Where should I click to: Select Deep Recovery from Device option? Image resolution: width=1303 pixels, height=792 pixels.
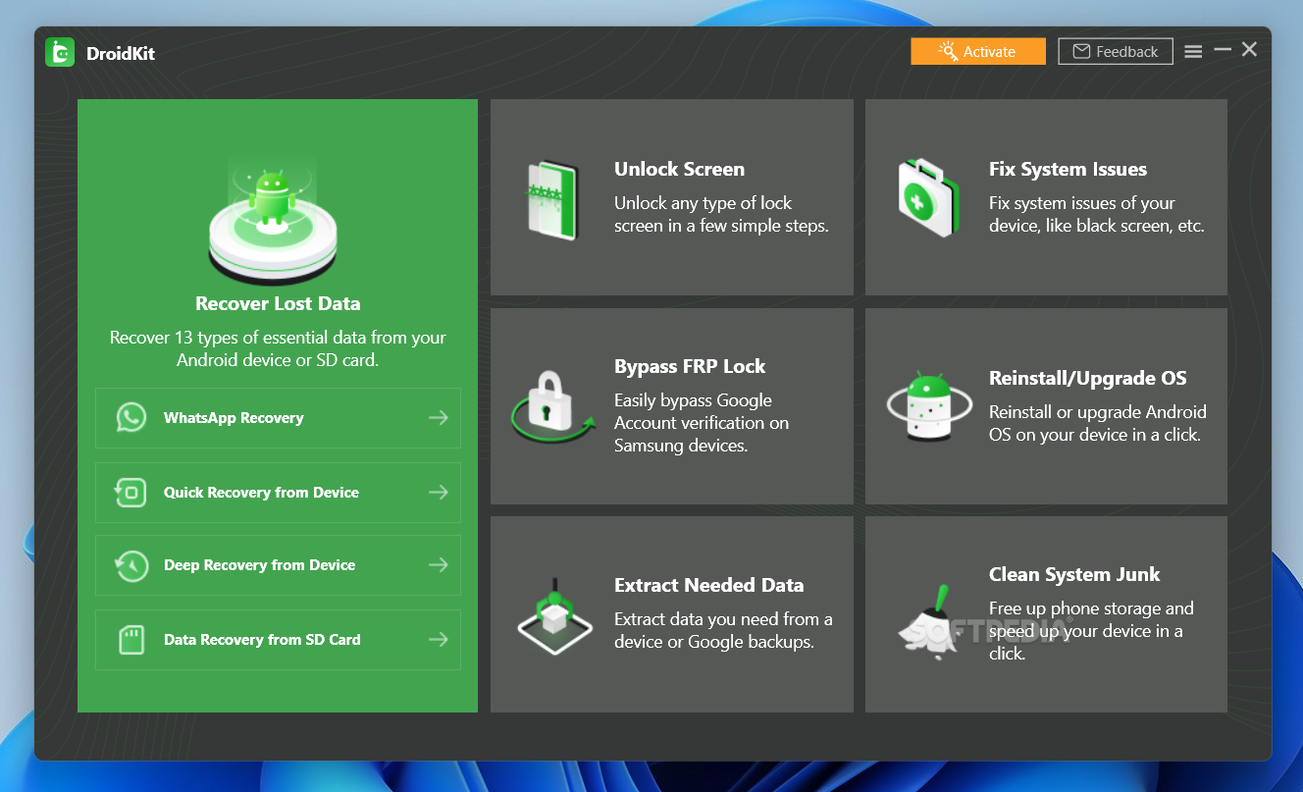(278, 565)
